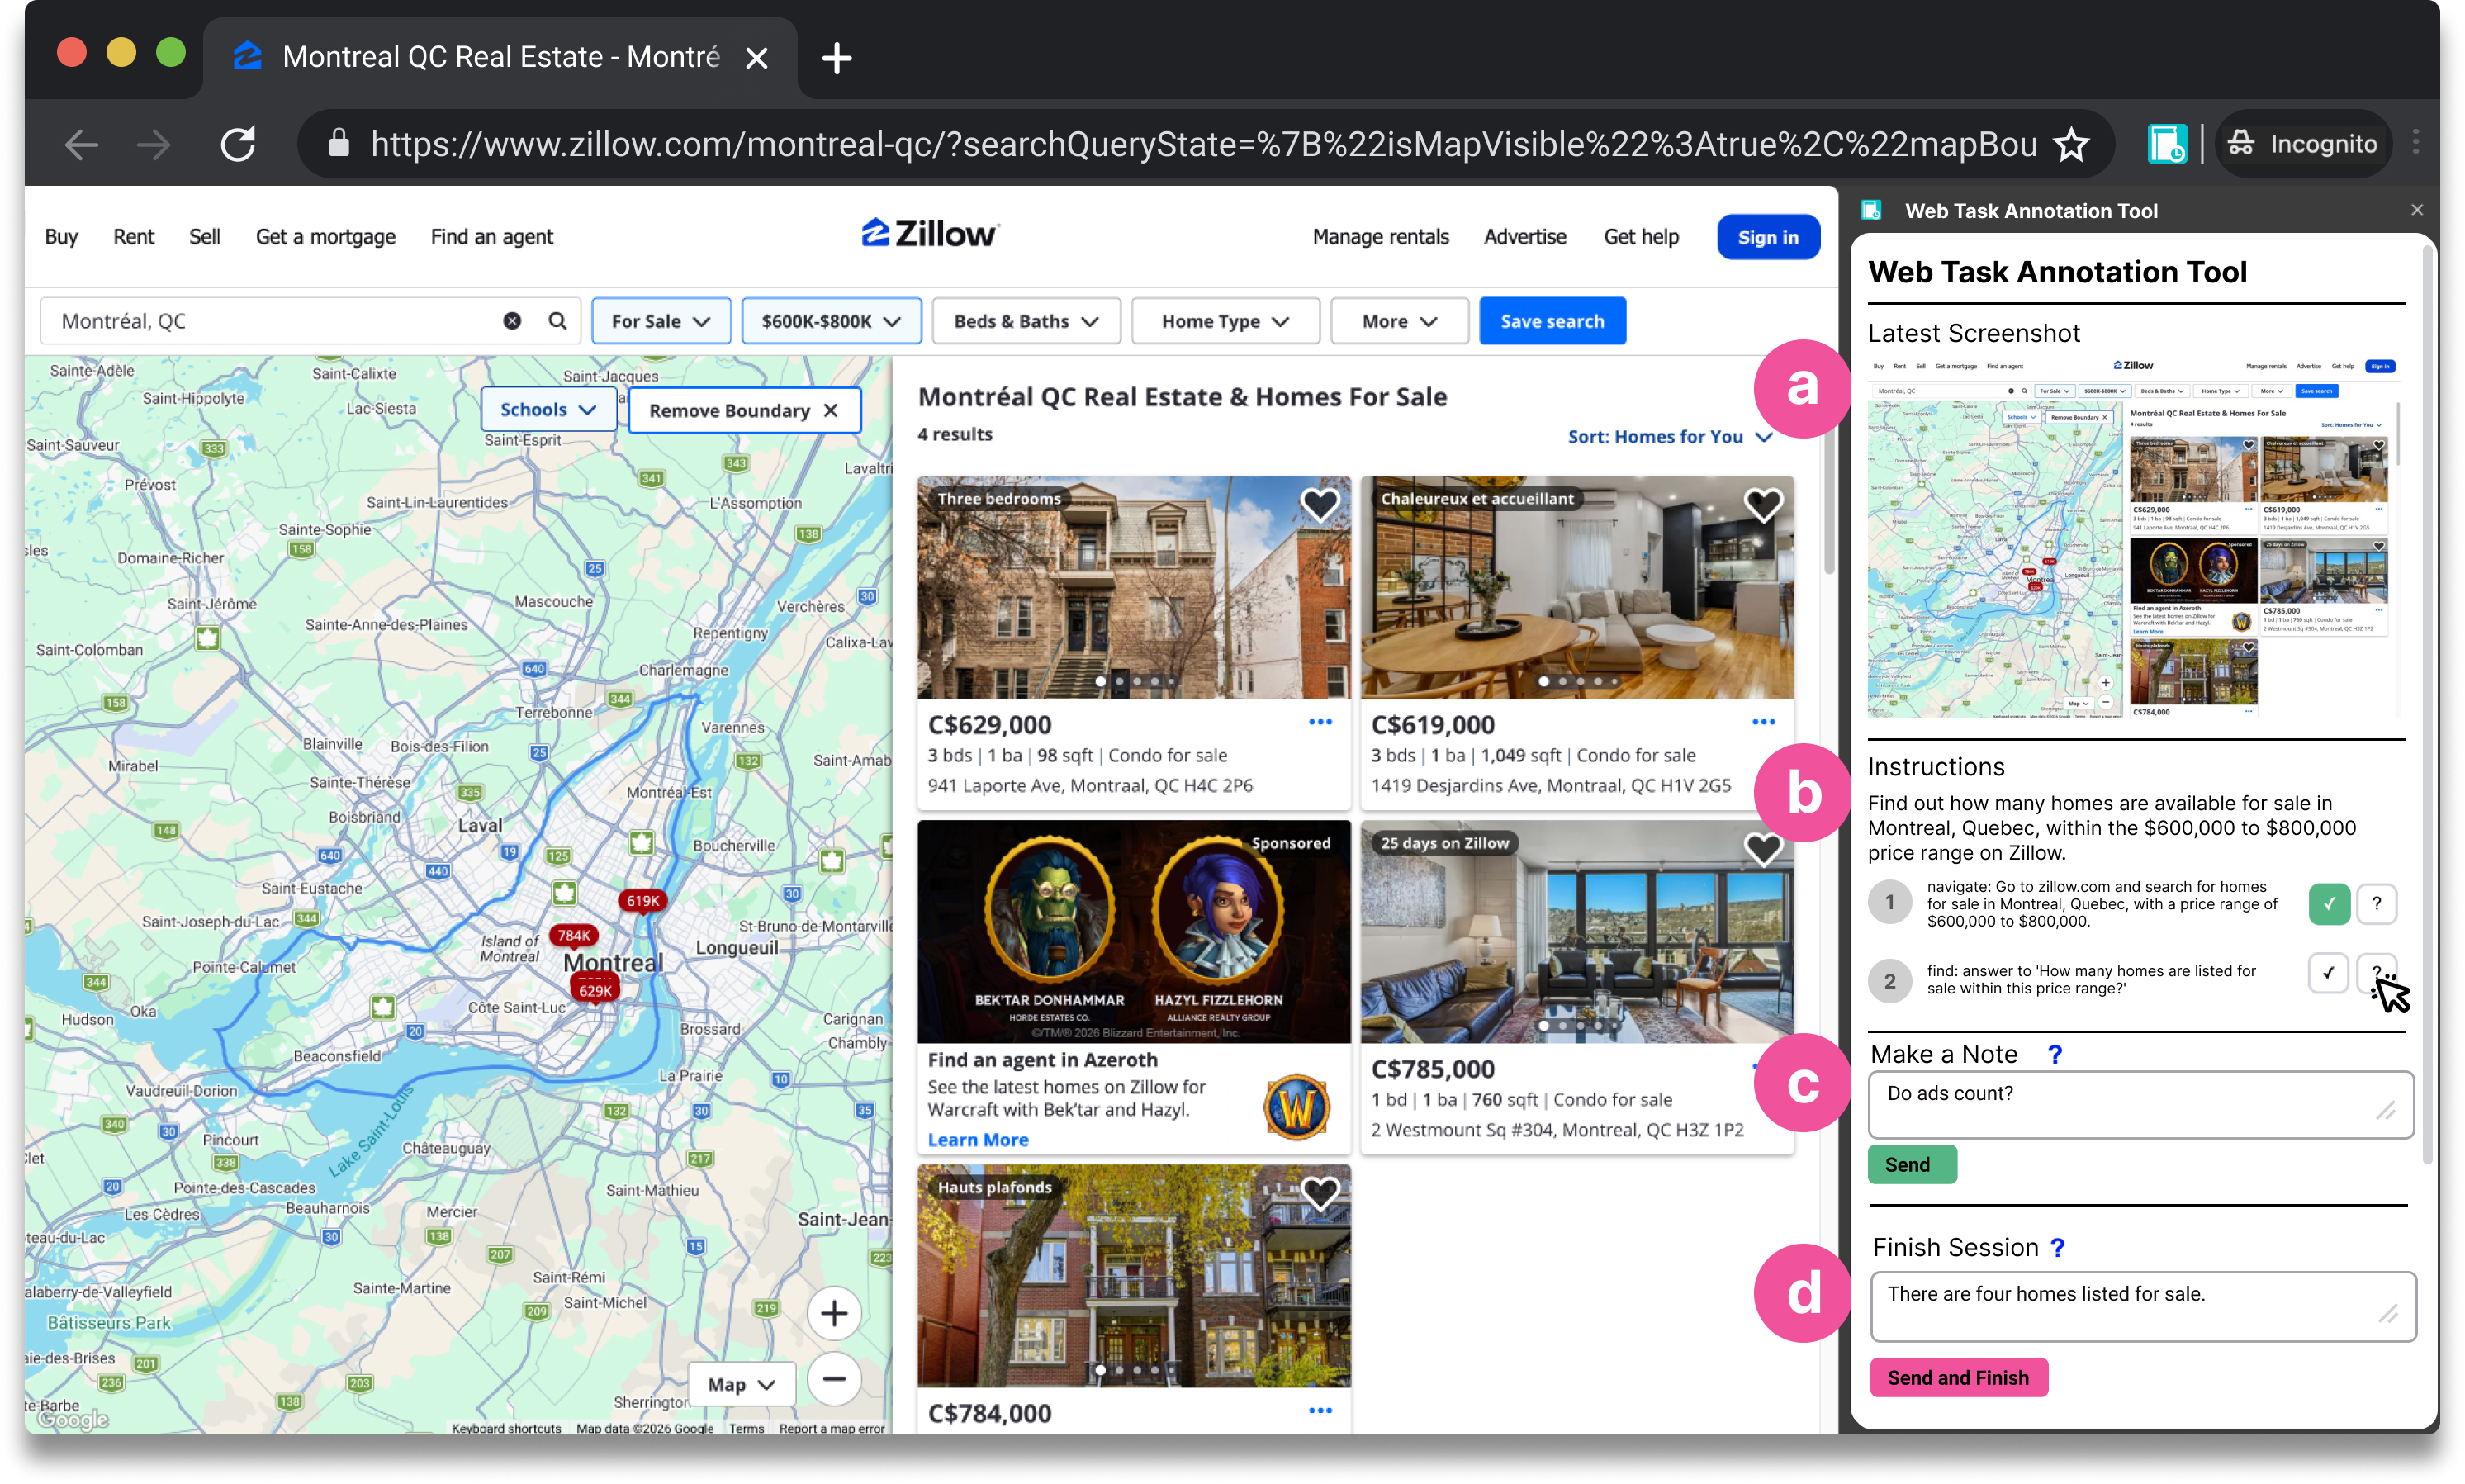Open the Chrome three-dot menu
The height and width of the screenshot is (1484, 2465).
coord(2415,144)
